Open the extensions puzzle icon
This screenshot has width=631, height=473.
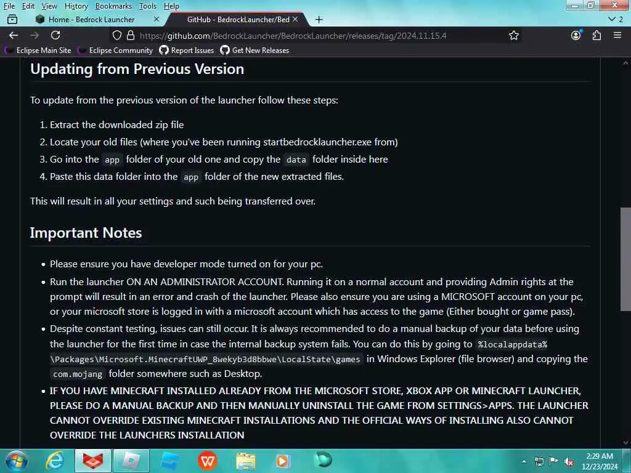point(596,35)
